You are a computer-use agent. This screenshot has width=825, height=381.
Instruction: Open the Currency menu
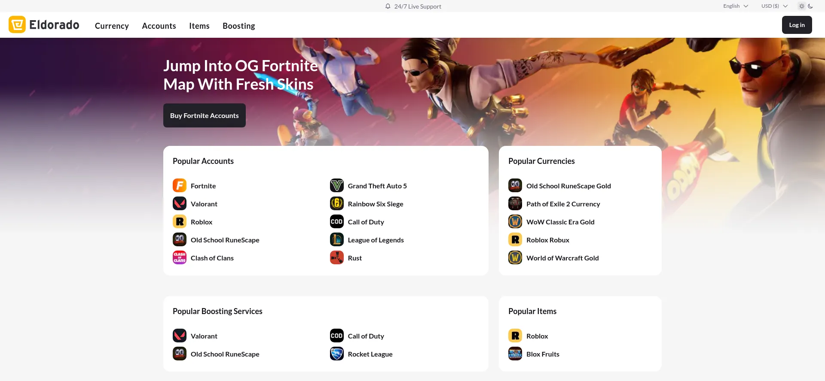(112, 26)
